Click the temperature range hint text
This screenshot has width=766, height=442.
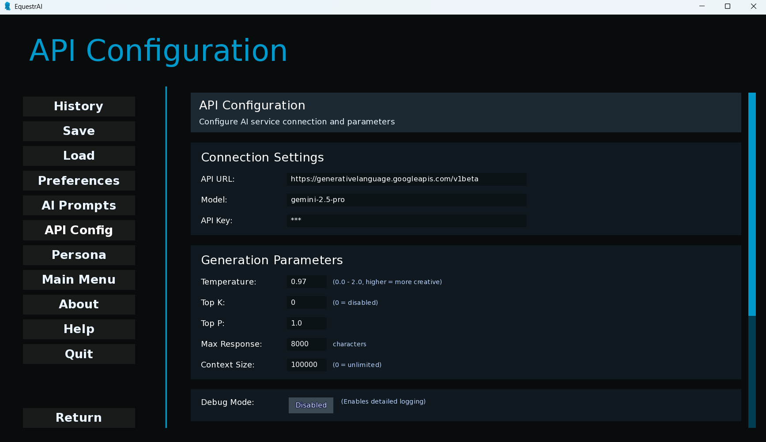(387, 282)
